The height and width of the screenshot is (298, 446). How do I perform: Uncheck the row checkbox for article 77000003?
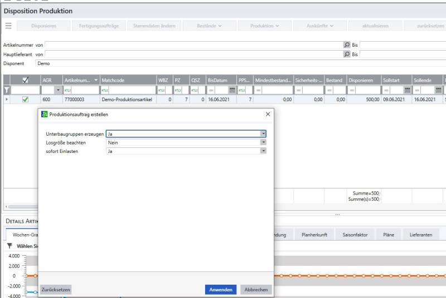25,100
